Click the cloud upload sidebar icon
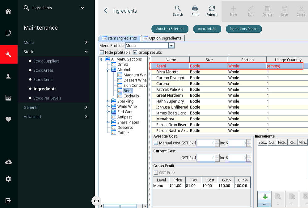The image size is (308, 208). (x=8, y=162)
